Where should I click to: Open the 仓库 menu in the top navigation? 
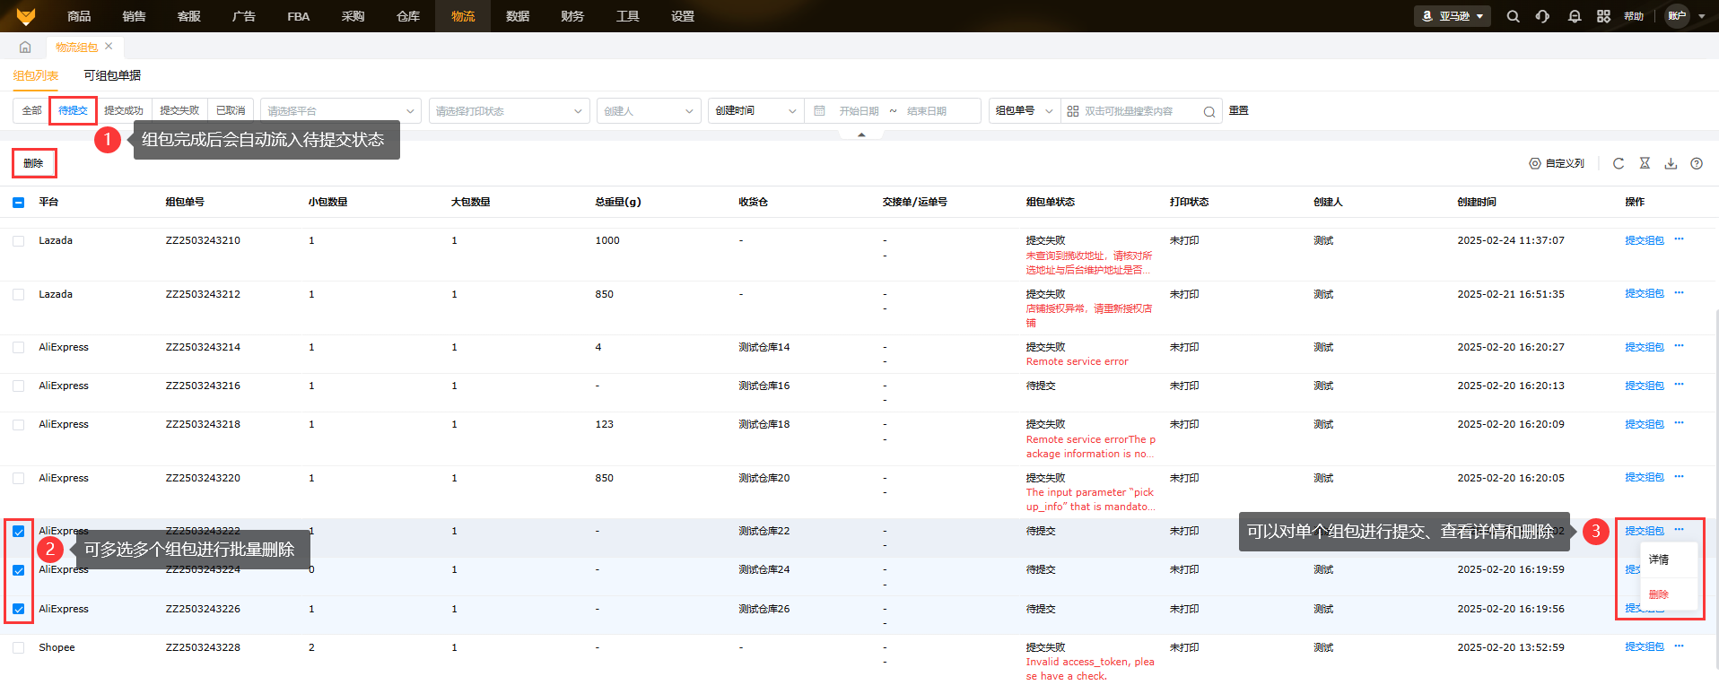pos(408,16)
